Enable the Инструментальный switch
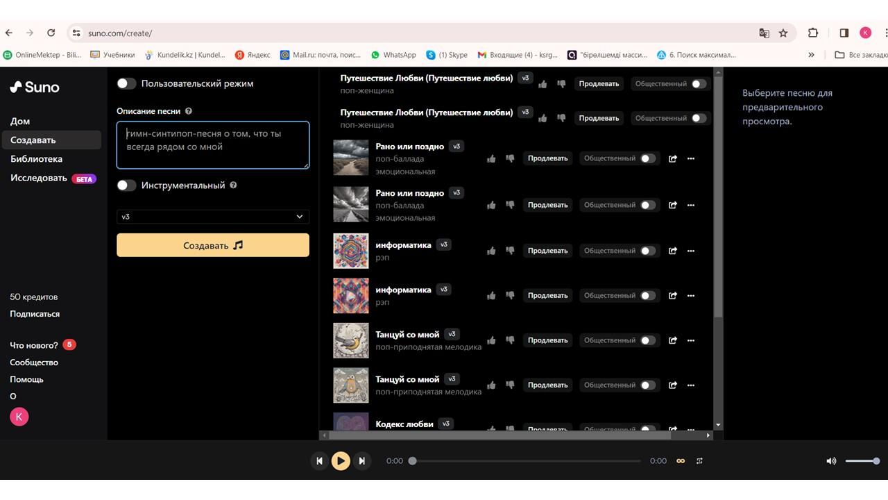 click(x=126, y=185)
